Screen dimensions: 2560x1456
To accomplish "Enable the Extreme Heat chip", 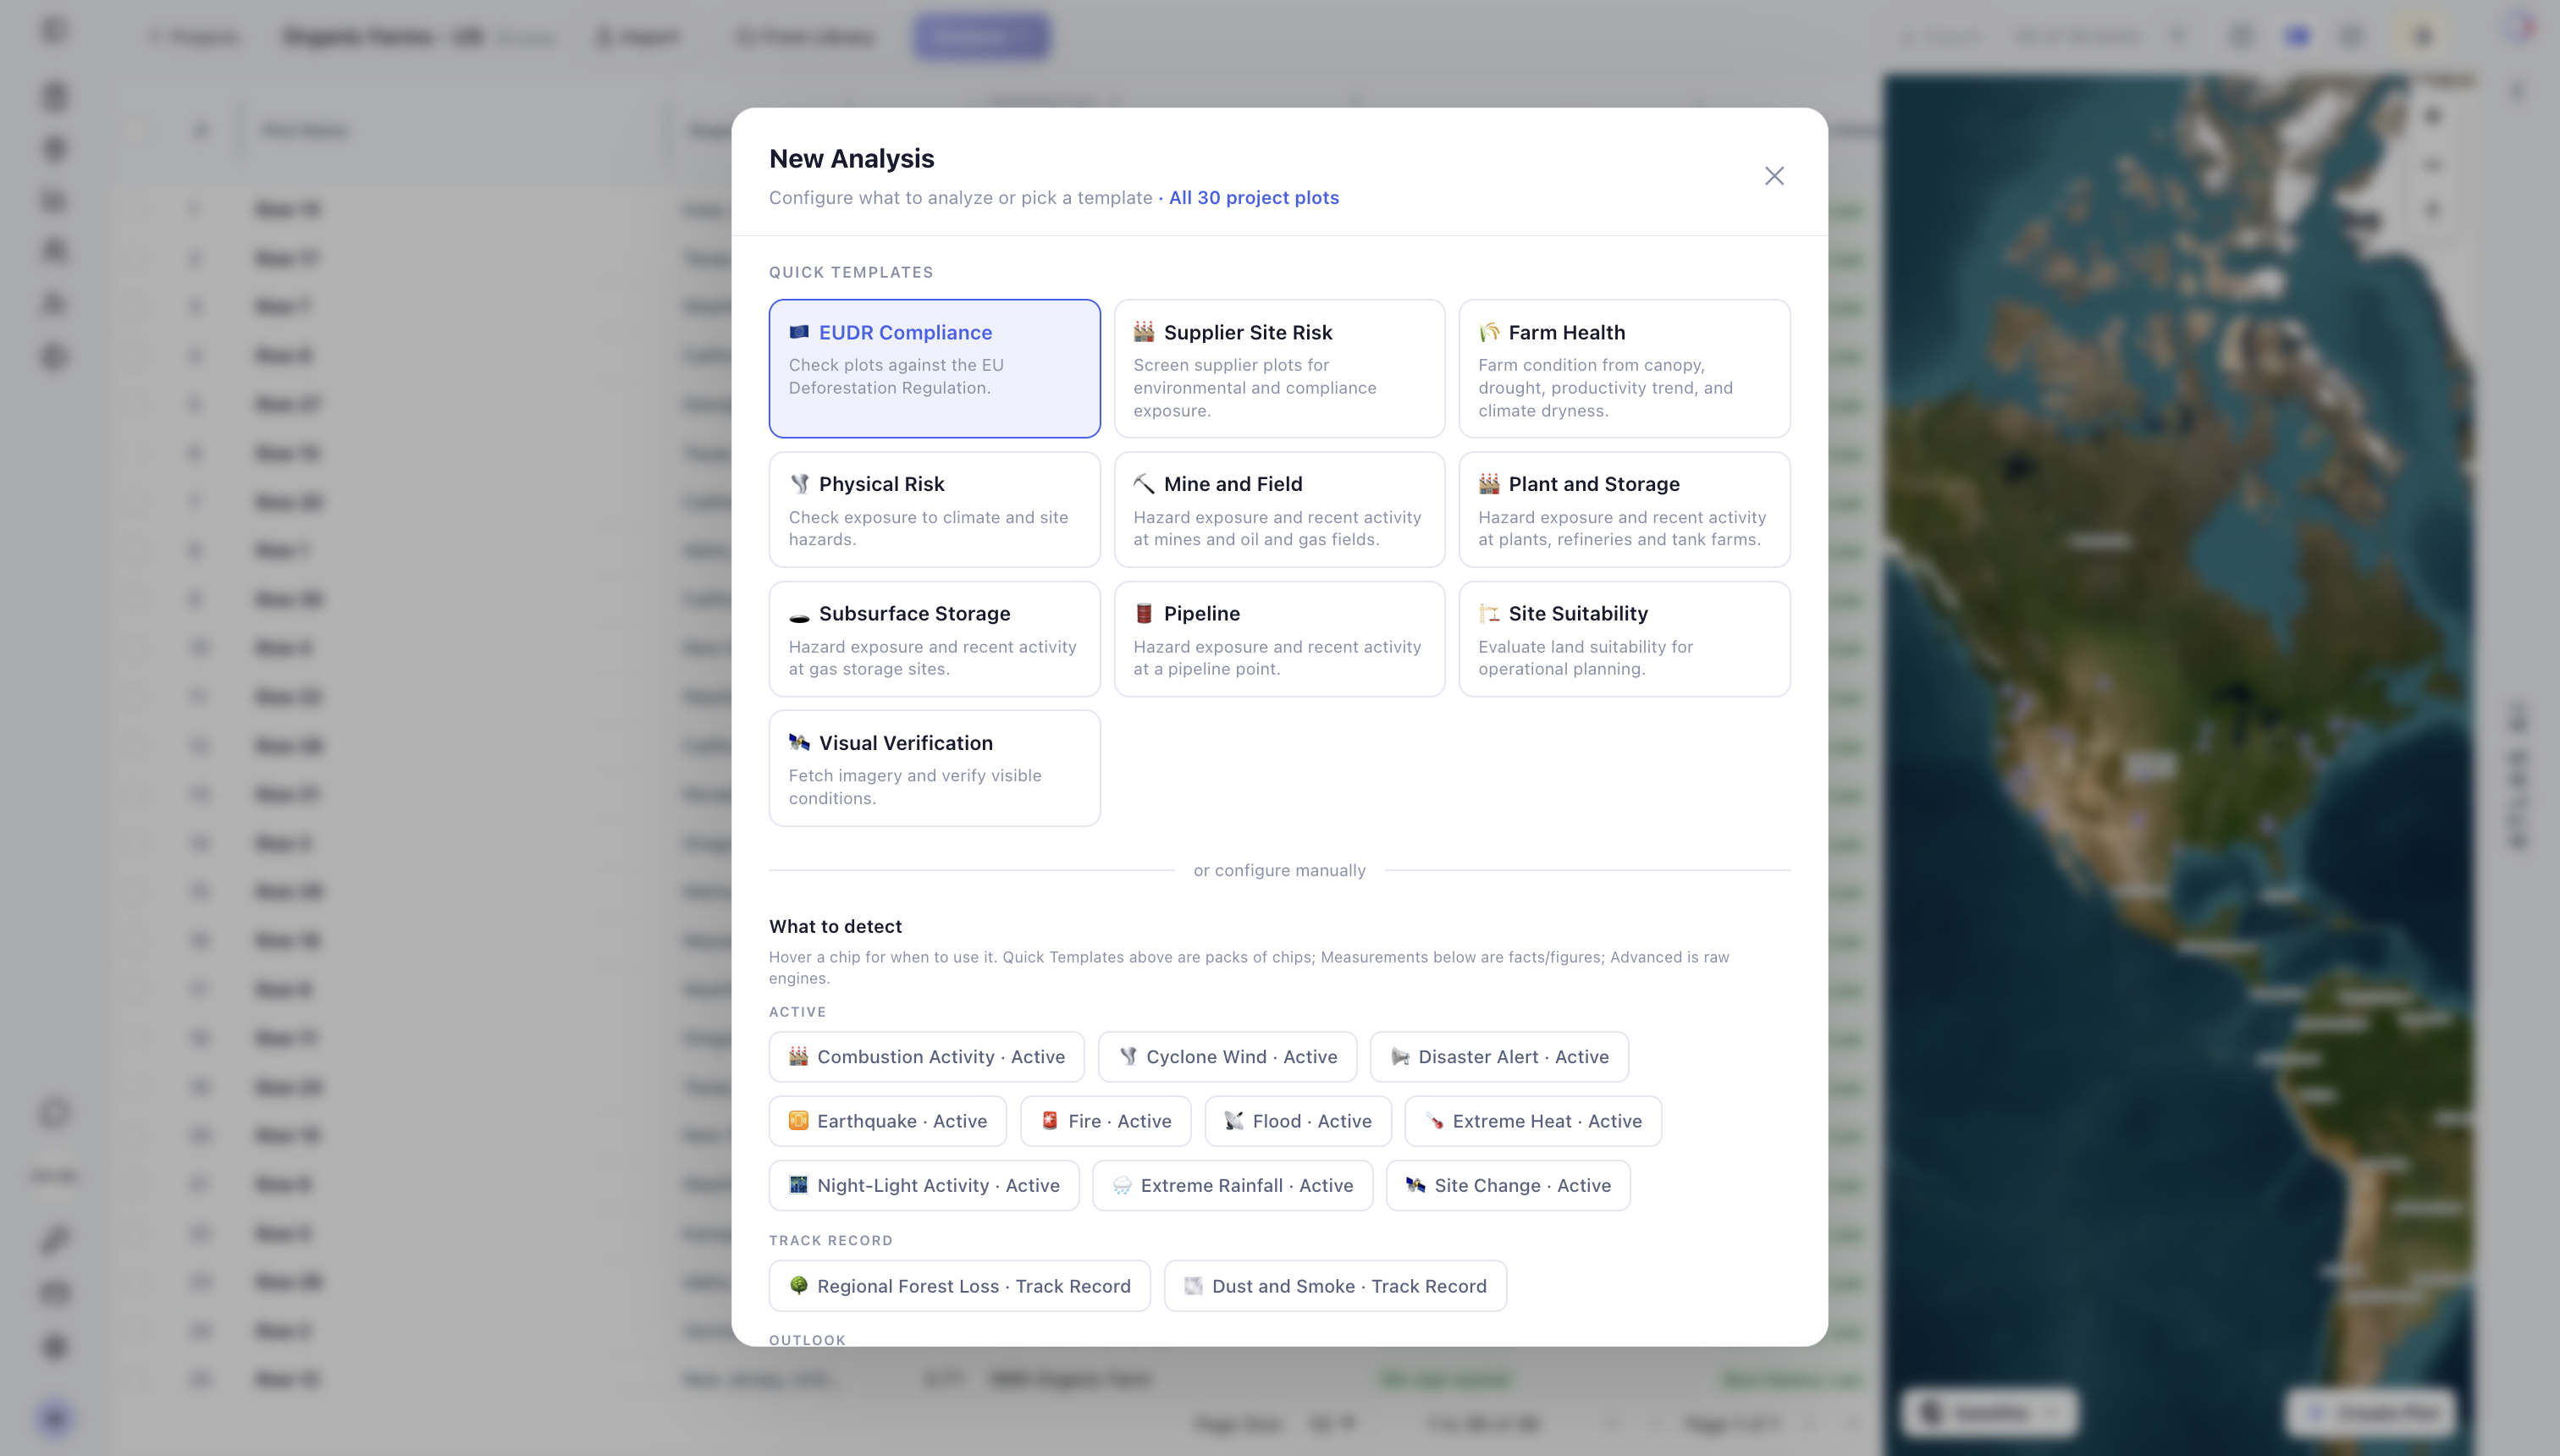I will coord(1533,1121).
